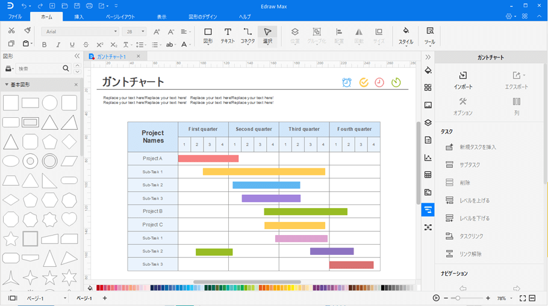
Task: Toggle Italic text formatting
Action: pos(58,44)
